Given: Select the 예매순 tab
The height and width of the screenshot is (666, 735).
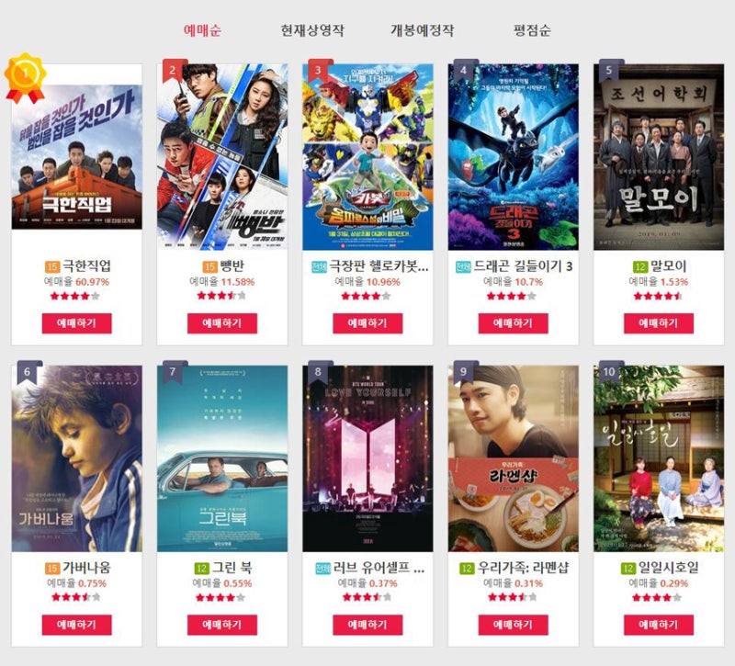Looking at the screenshot, I should coord(202,30).
